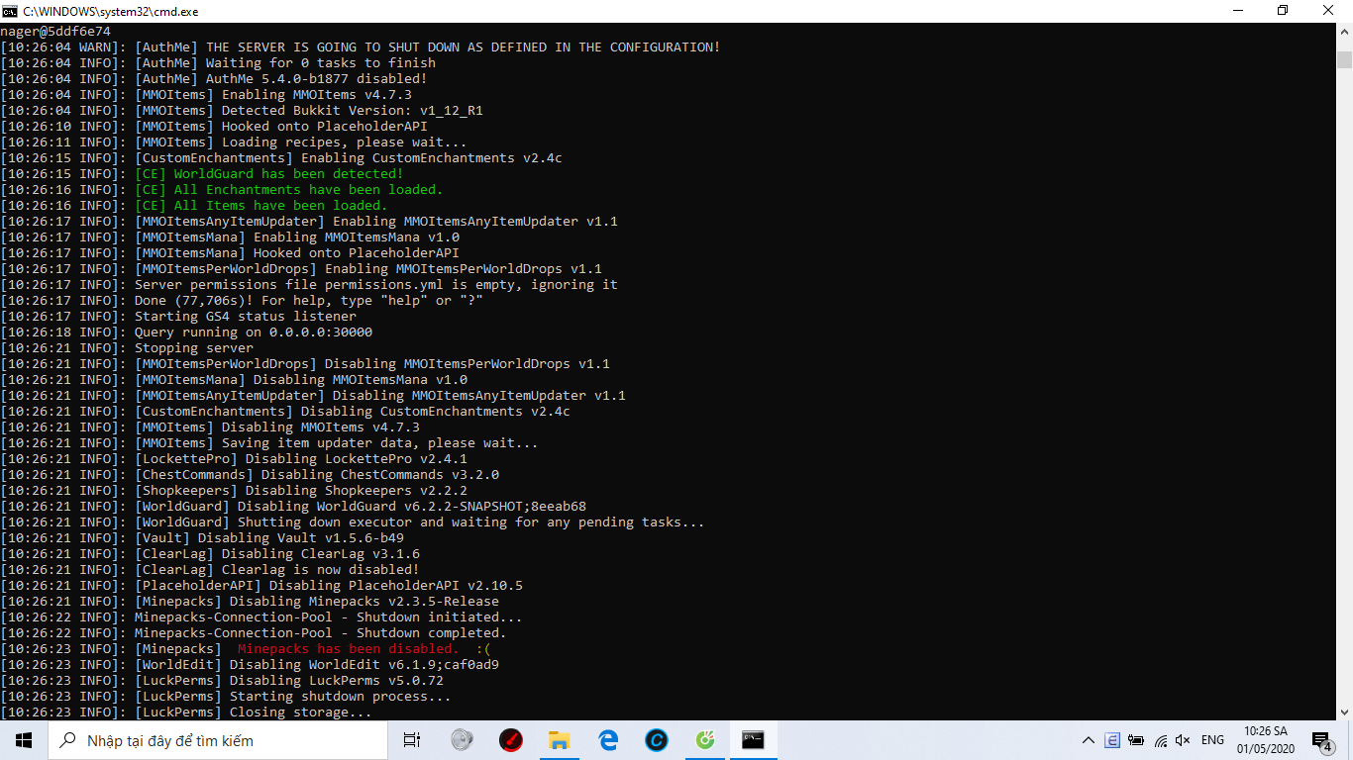1353x760 pixels.
Task: Click 'Disabling Vault v1.5.6-b49' line
Action: tap(202, 538)
